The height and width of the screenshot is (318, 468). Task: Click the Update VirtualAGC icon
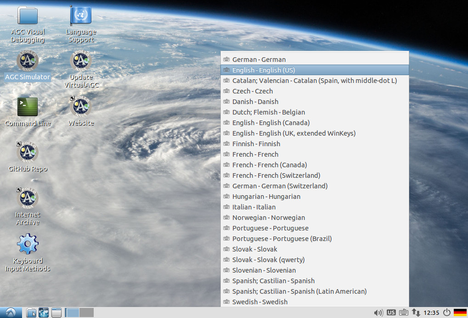(81, 61)
